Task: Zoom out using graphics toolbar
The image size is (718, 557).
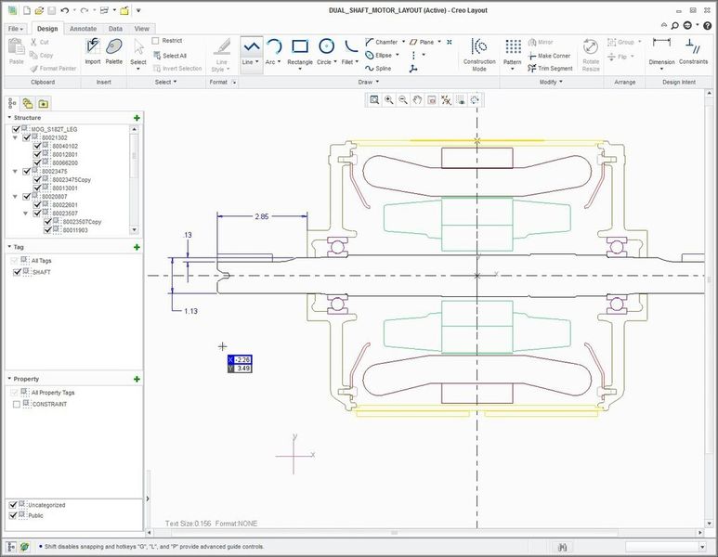Action: pos(403,99)
